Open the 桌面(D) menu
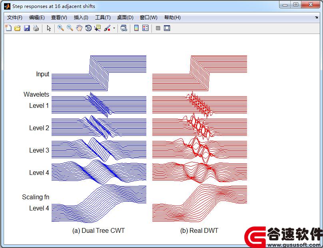Viewport: 323px width, 248px height. (x=125, y=18)
